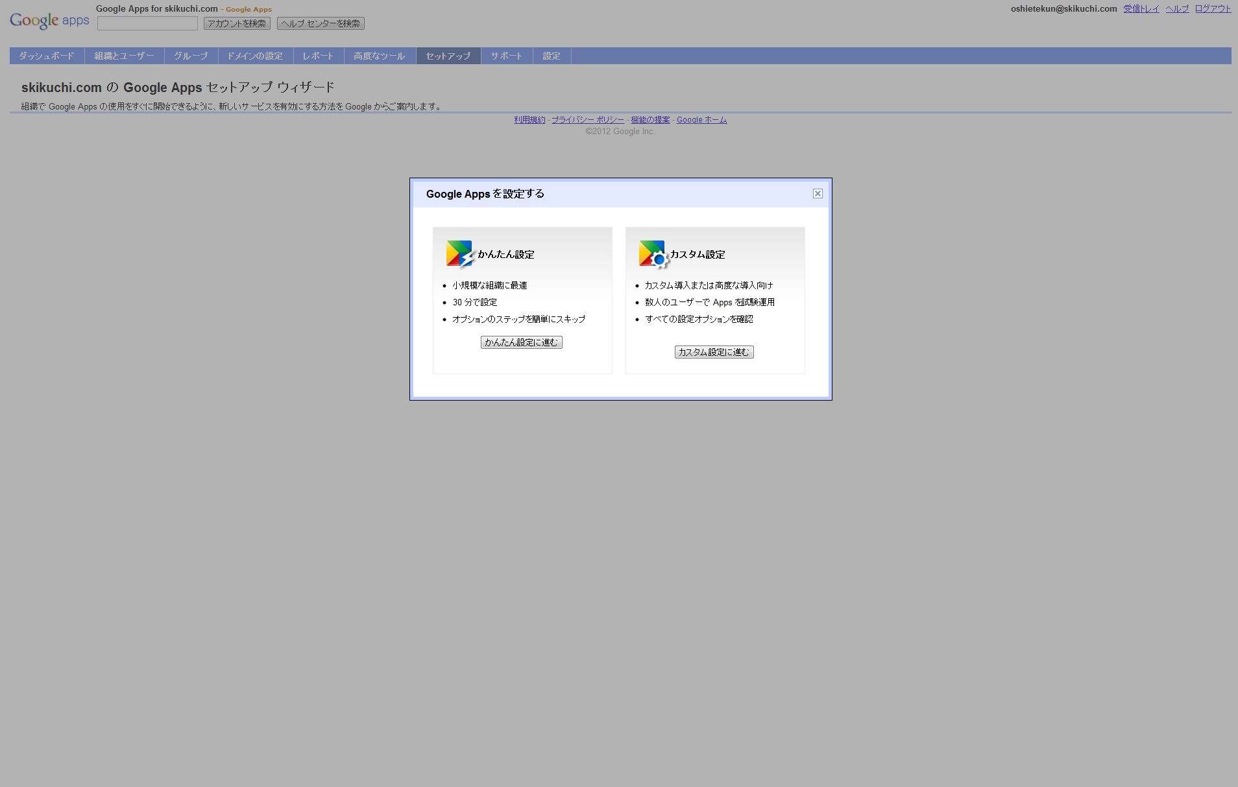Open the 利用規約 footer link
The image size is (1238, 787).
[x=529, y=120]
